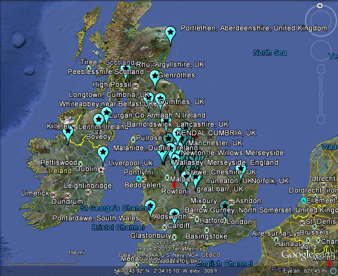The image size is (338, 276).
Task: Select the Dumfries, UK star pin
Action: (x=160, y=99)
